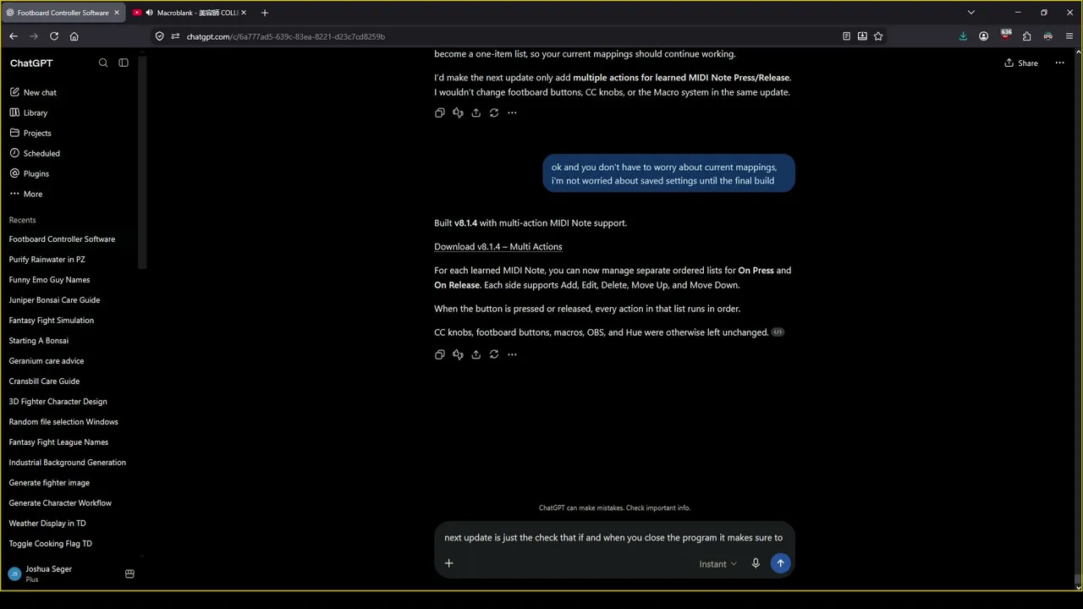Open the Instant model selector dropdown
The image size is (1083, 609).
tap(717, 564)
